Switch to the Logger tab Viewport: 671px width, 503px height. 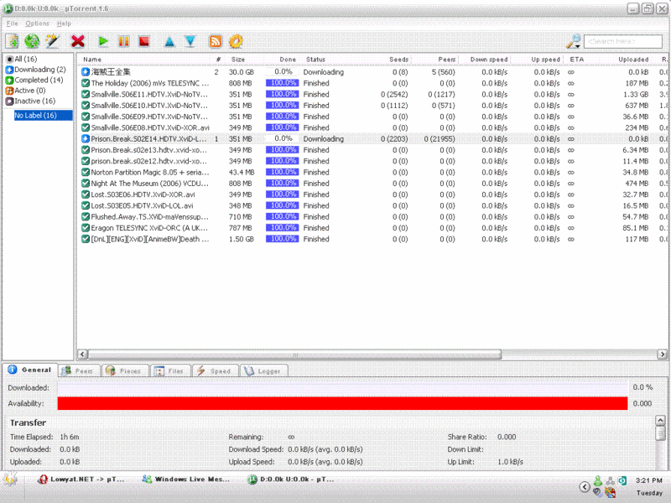click(x=263, y=371)
